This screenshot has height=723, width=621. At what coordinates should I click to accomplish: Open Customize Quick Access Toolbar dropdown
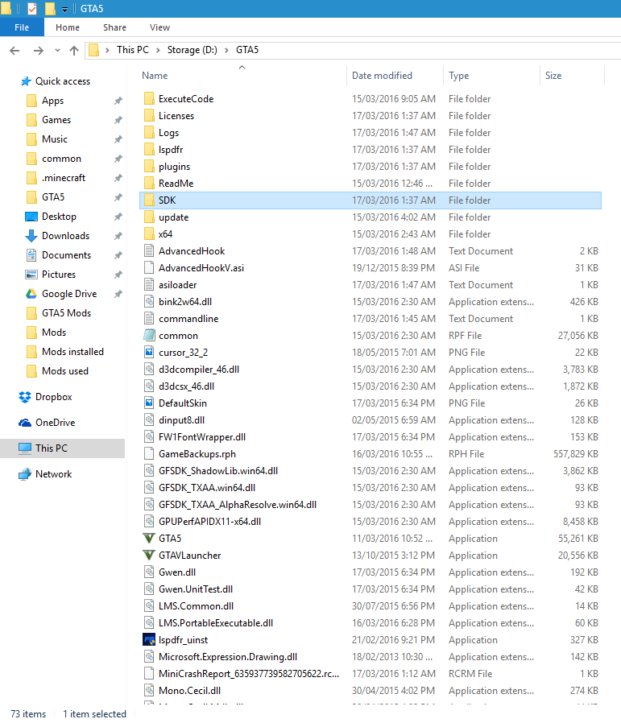click(64, 9)
